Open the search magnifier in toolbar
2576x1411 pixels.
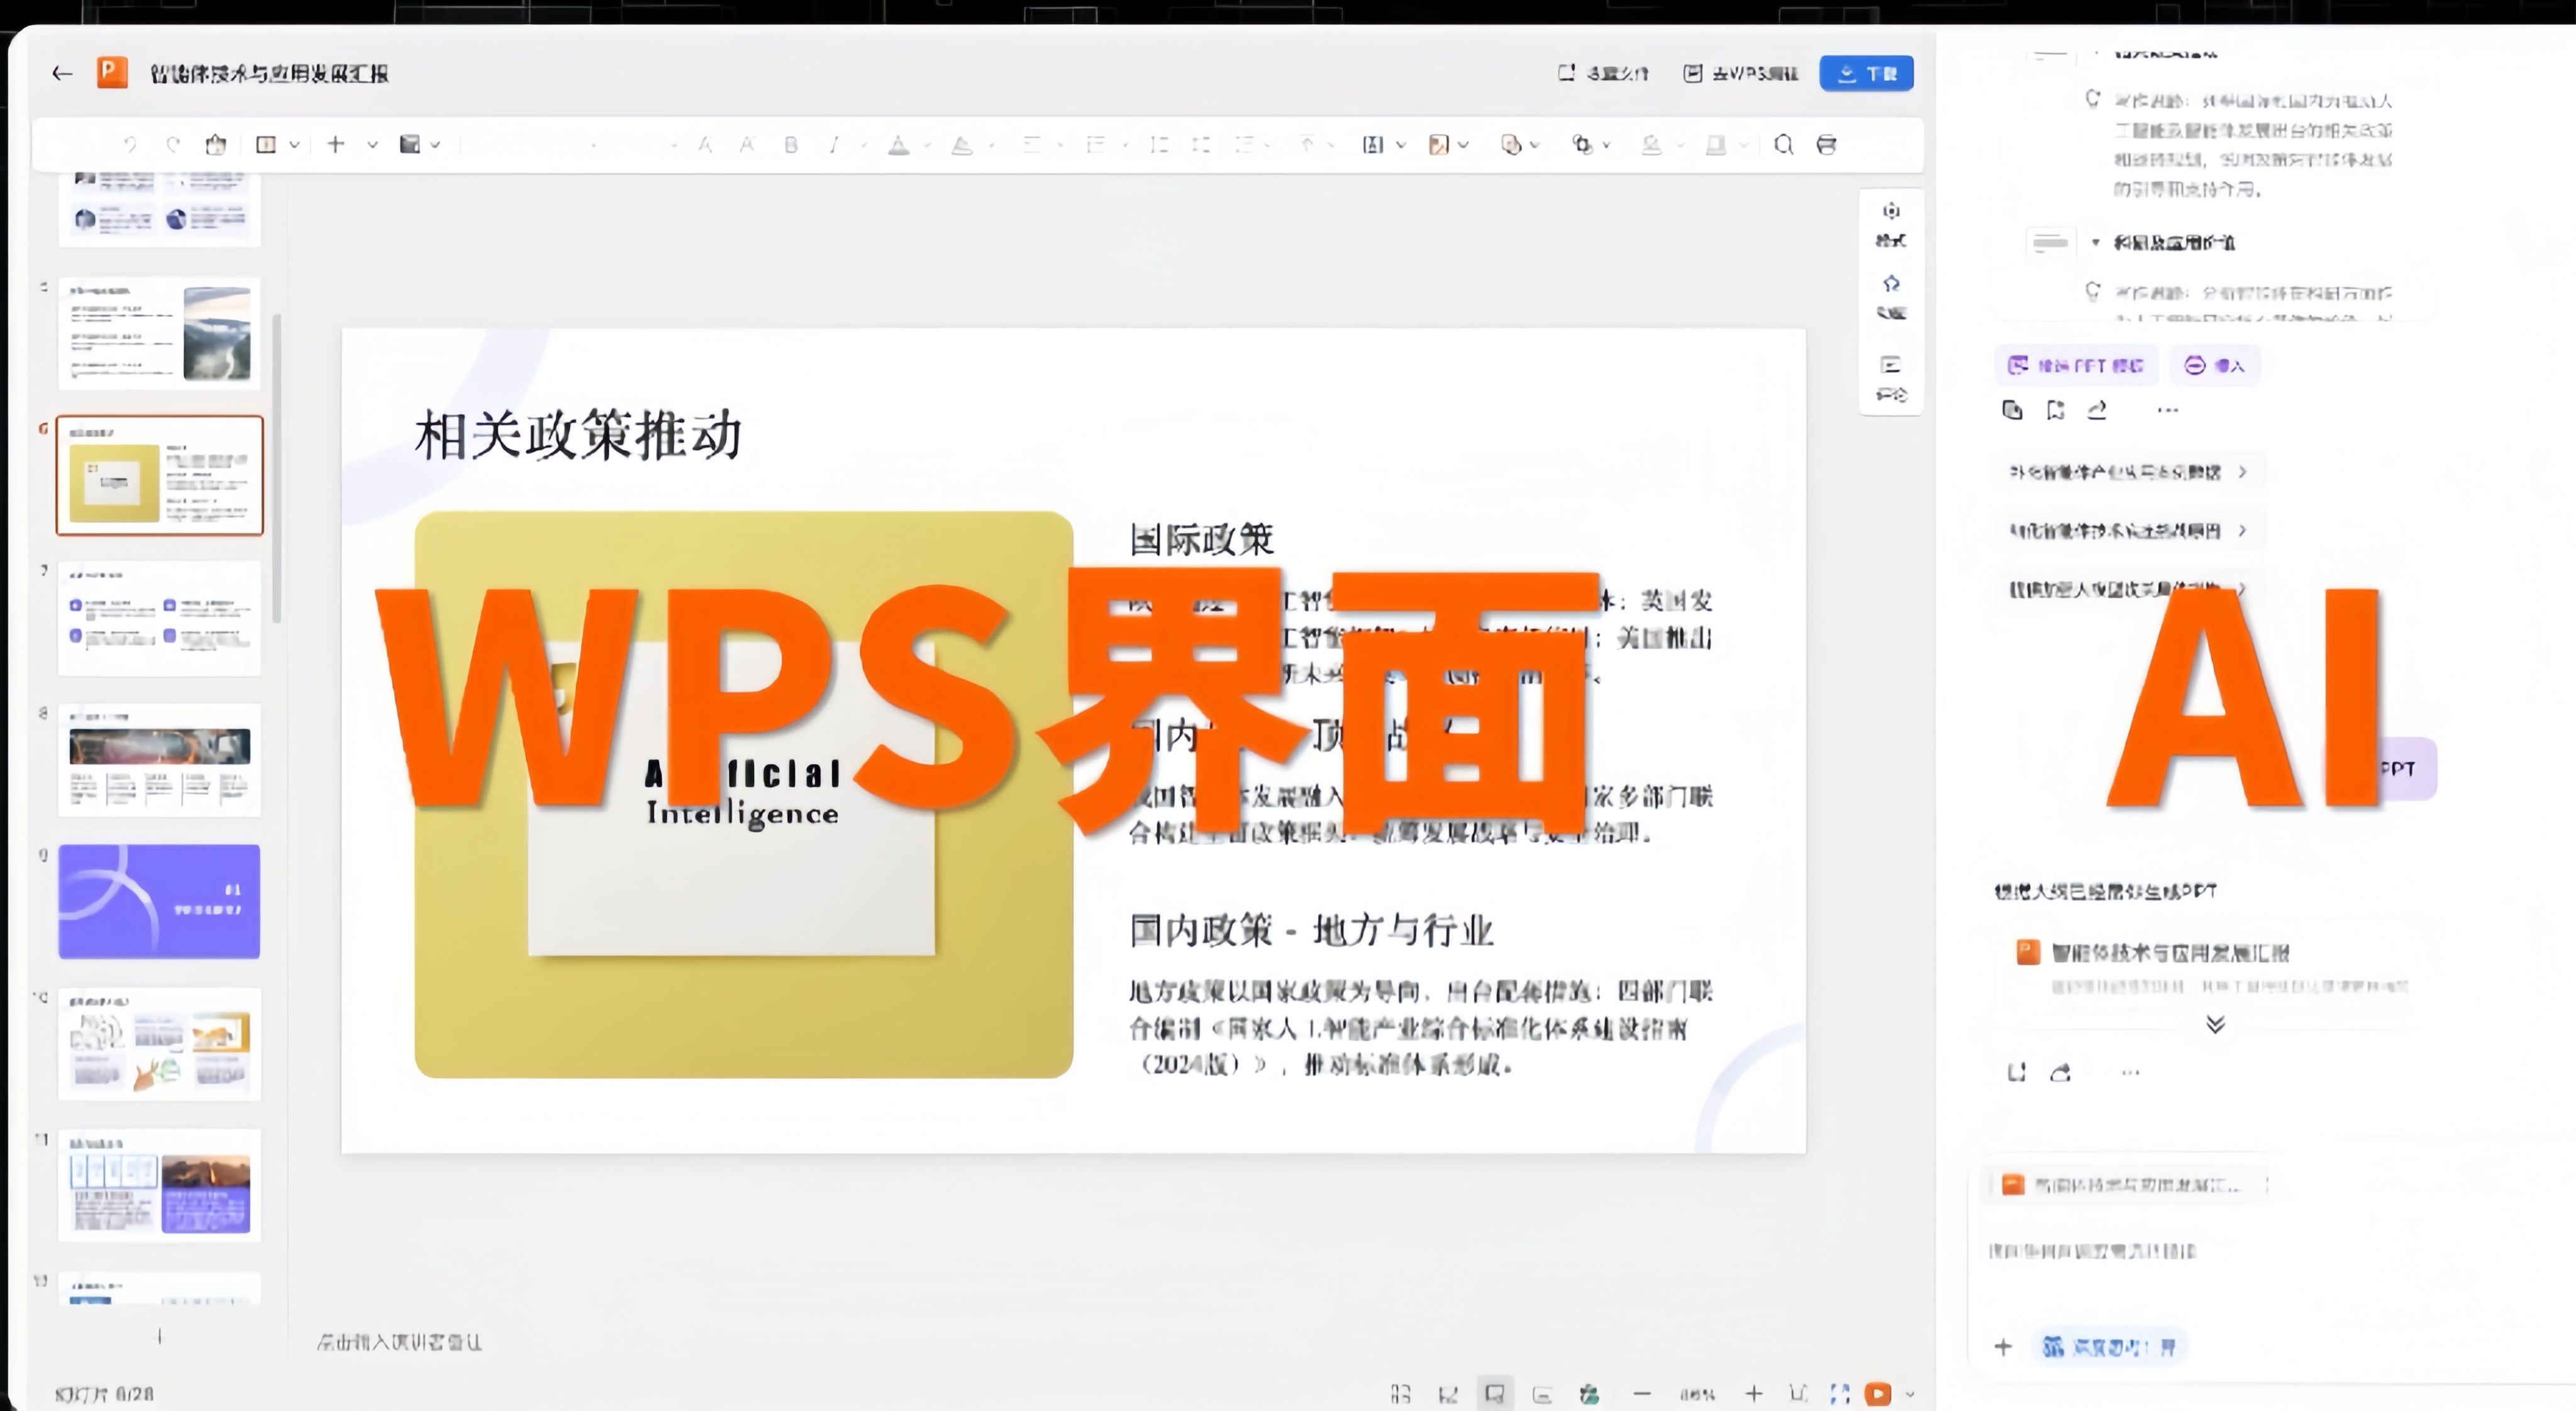click(x=1783, y=145)
